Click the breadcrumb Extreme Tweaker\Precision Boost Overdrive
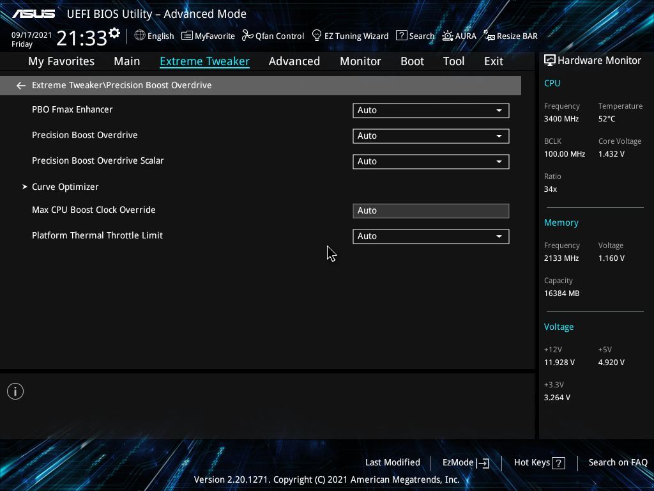Viewport: 654px width, 491px height. click(x=122, y=85)
